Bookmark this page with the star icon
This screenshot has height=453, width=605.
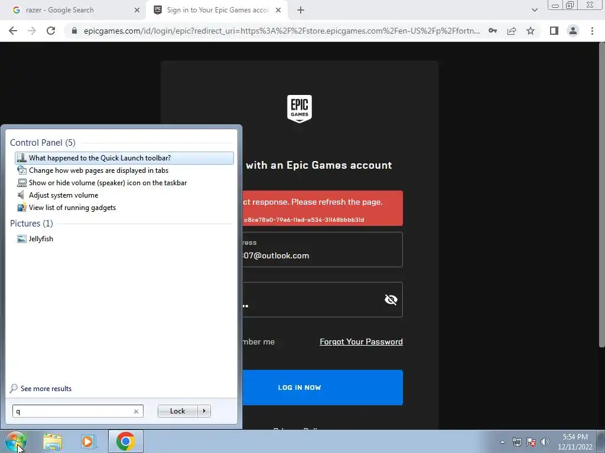point(531,31)
